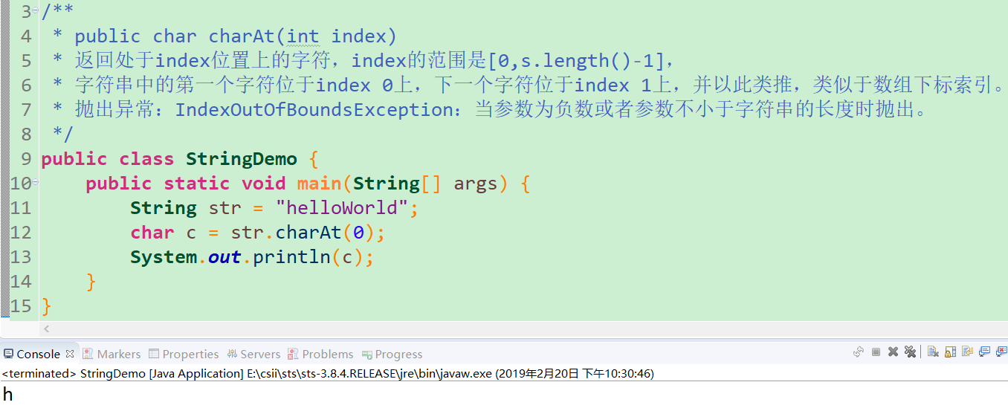Image resolution: width=1008 pixels, height=411 pixels.
Task: Toggle Scroll Lock in the Console
Action: point(950,352)
